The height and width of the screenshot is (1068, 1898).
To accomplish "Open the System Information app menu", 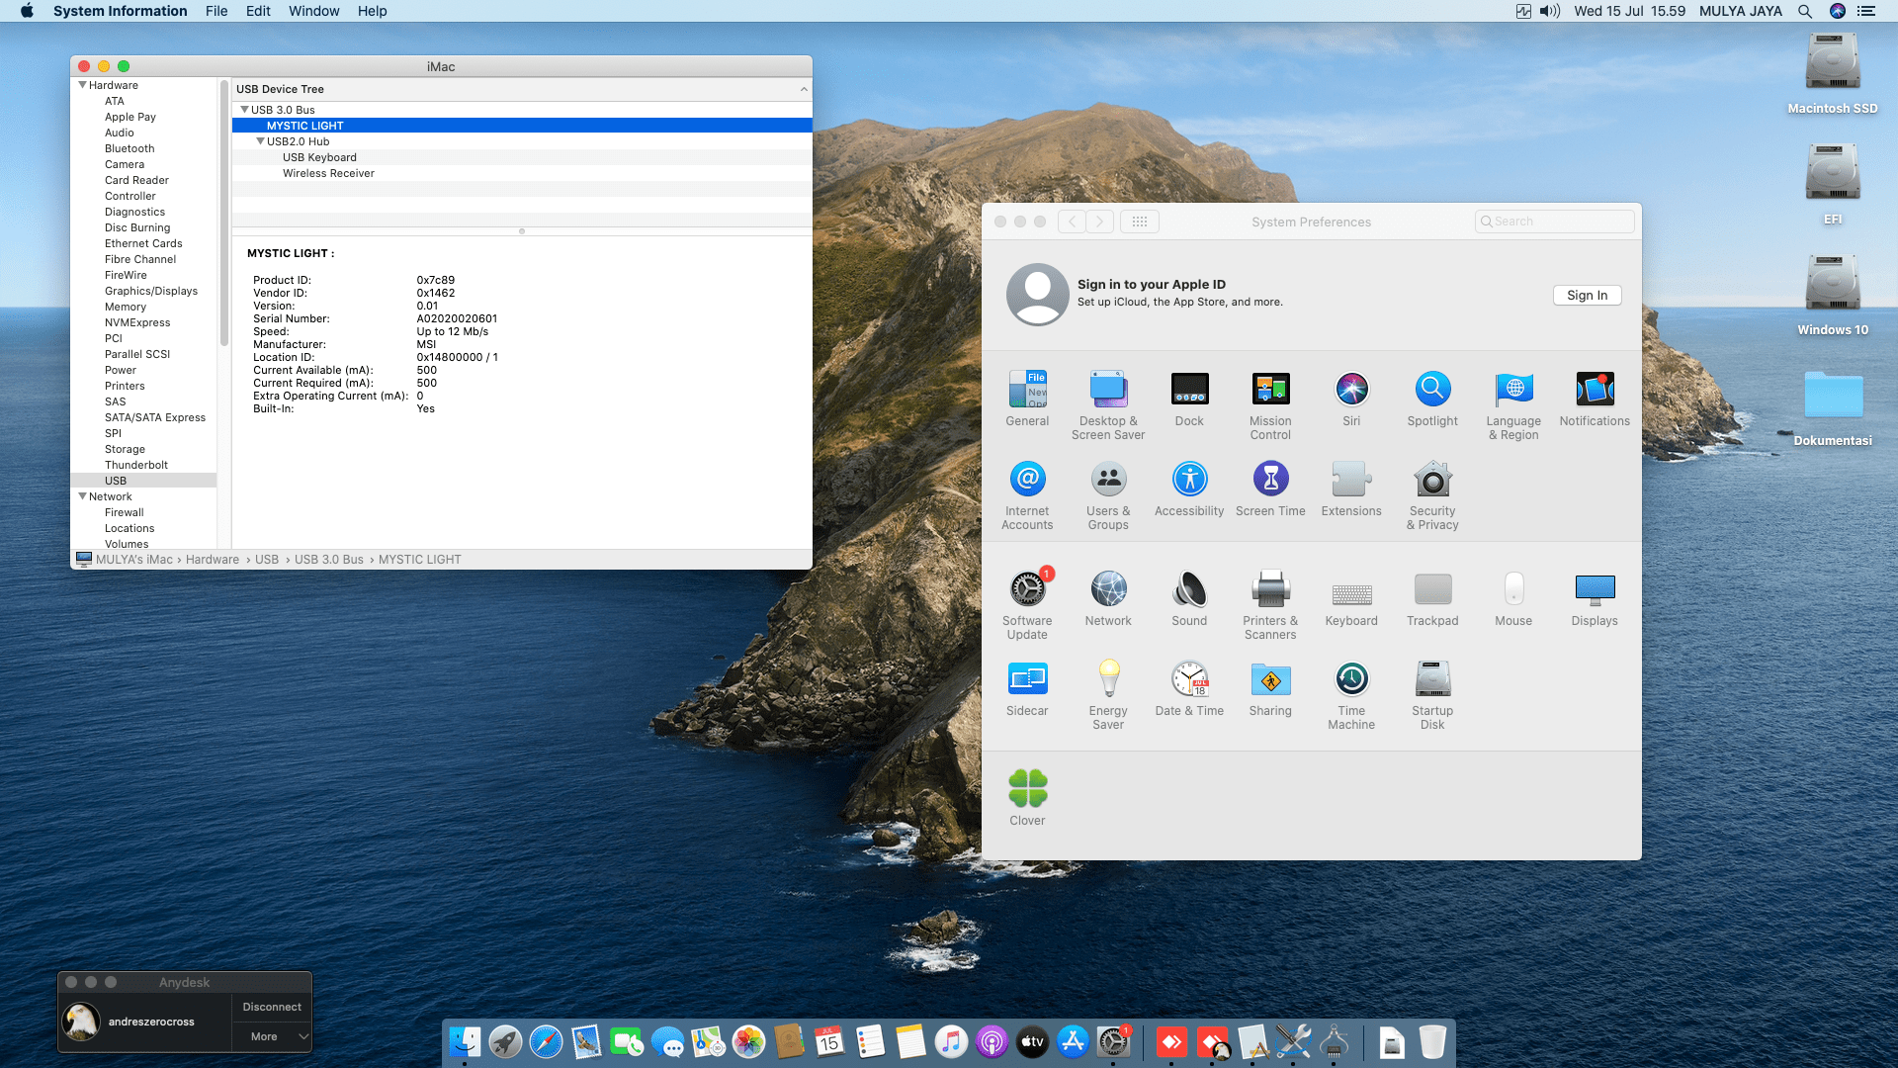I will click(x=120, y=11).
